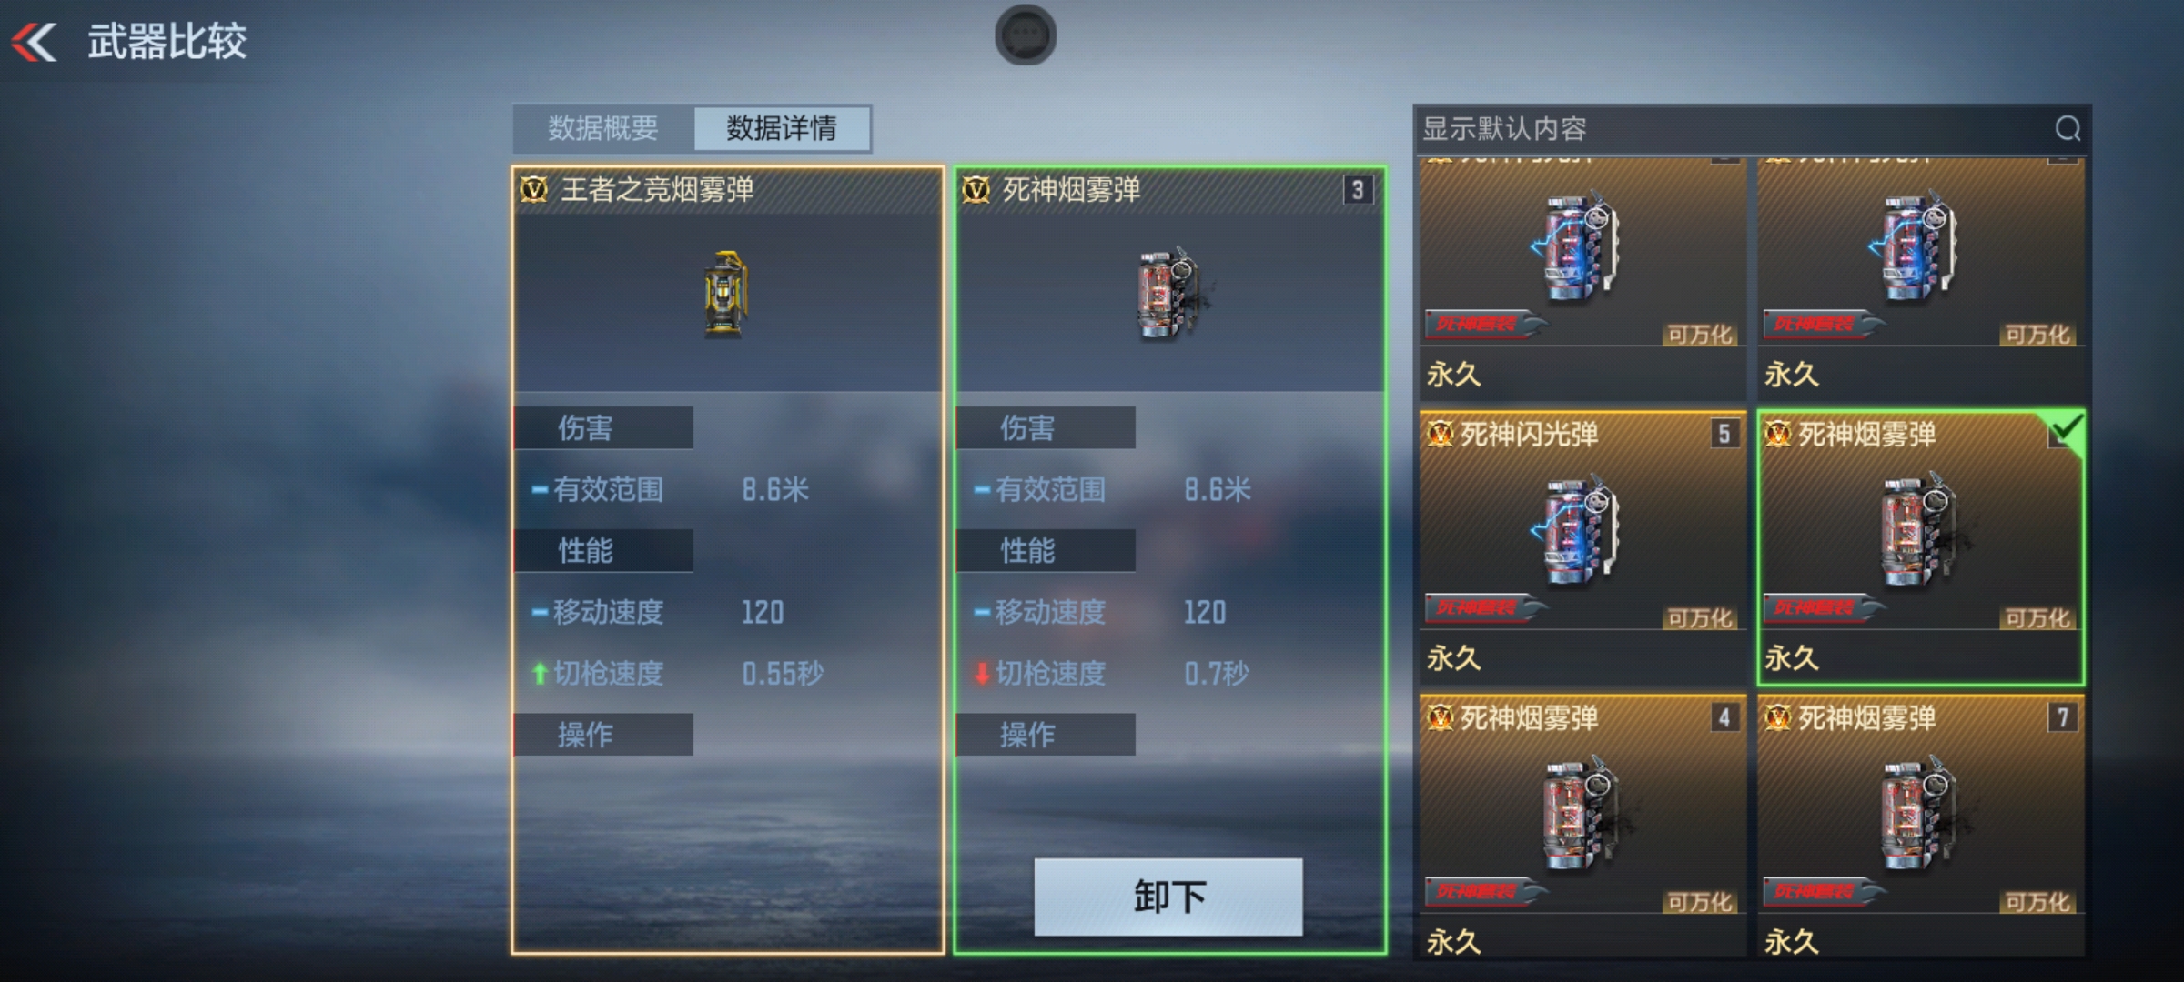
Task: Expand the 操作 section of 王者之竞烟雾弹
Action: coord(603,734)
